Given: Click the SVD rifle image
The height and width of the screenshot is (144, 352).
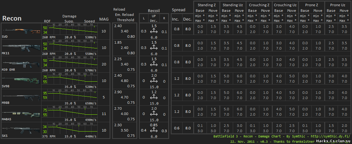Looking at the screenshot, I should [21, 31].
